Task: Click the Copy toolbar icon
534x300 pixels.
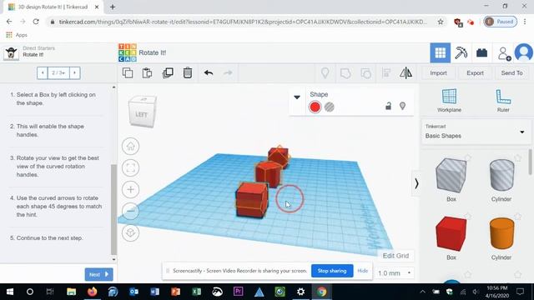Action: click(128, 72)
